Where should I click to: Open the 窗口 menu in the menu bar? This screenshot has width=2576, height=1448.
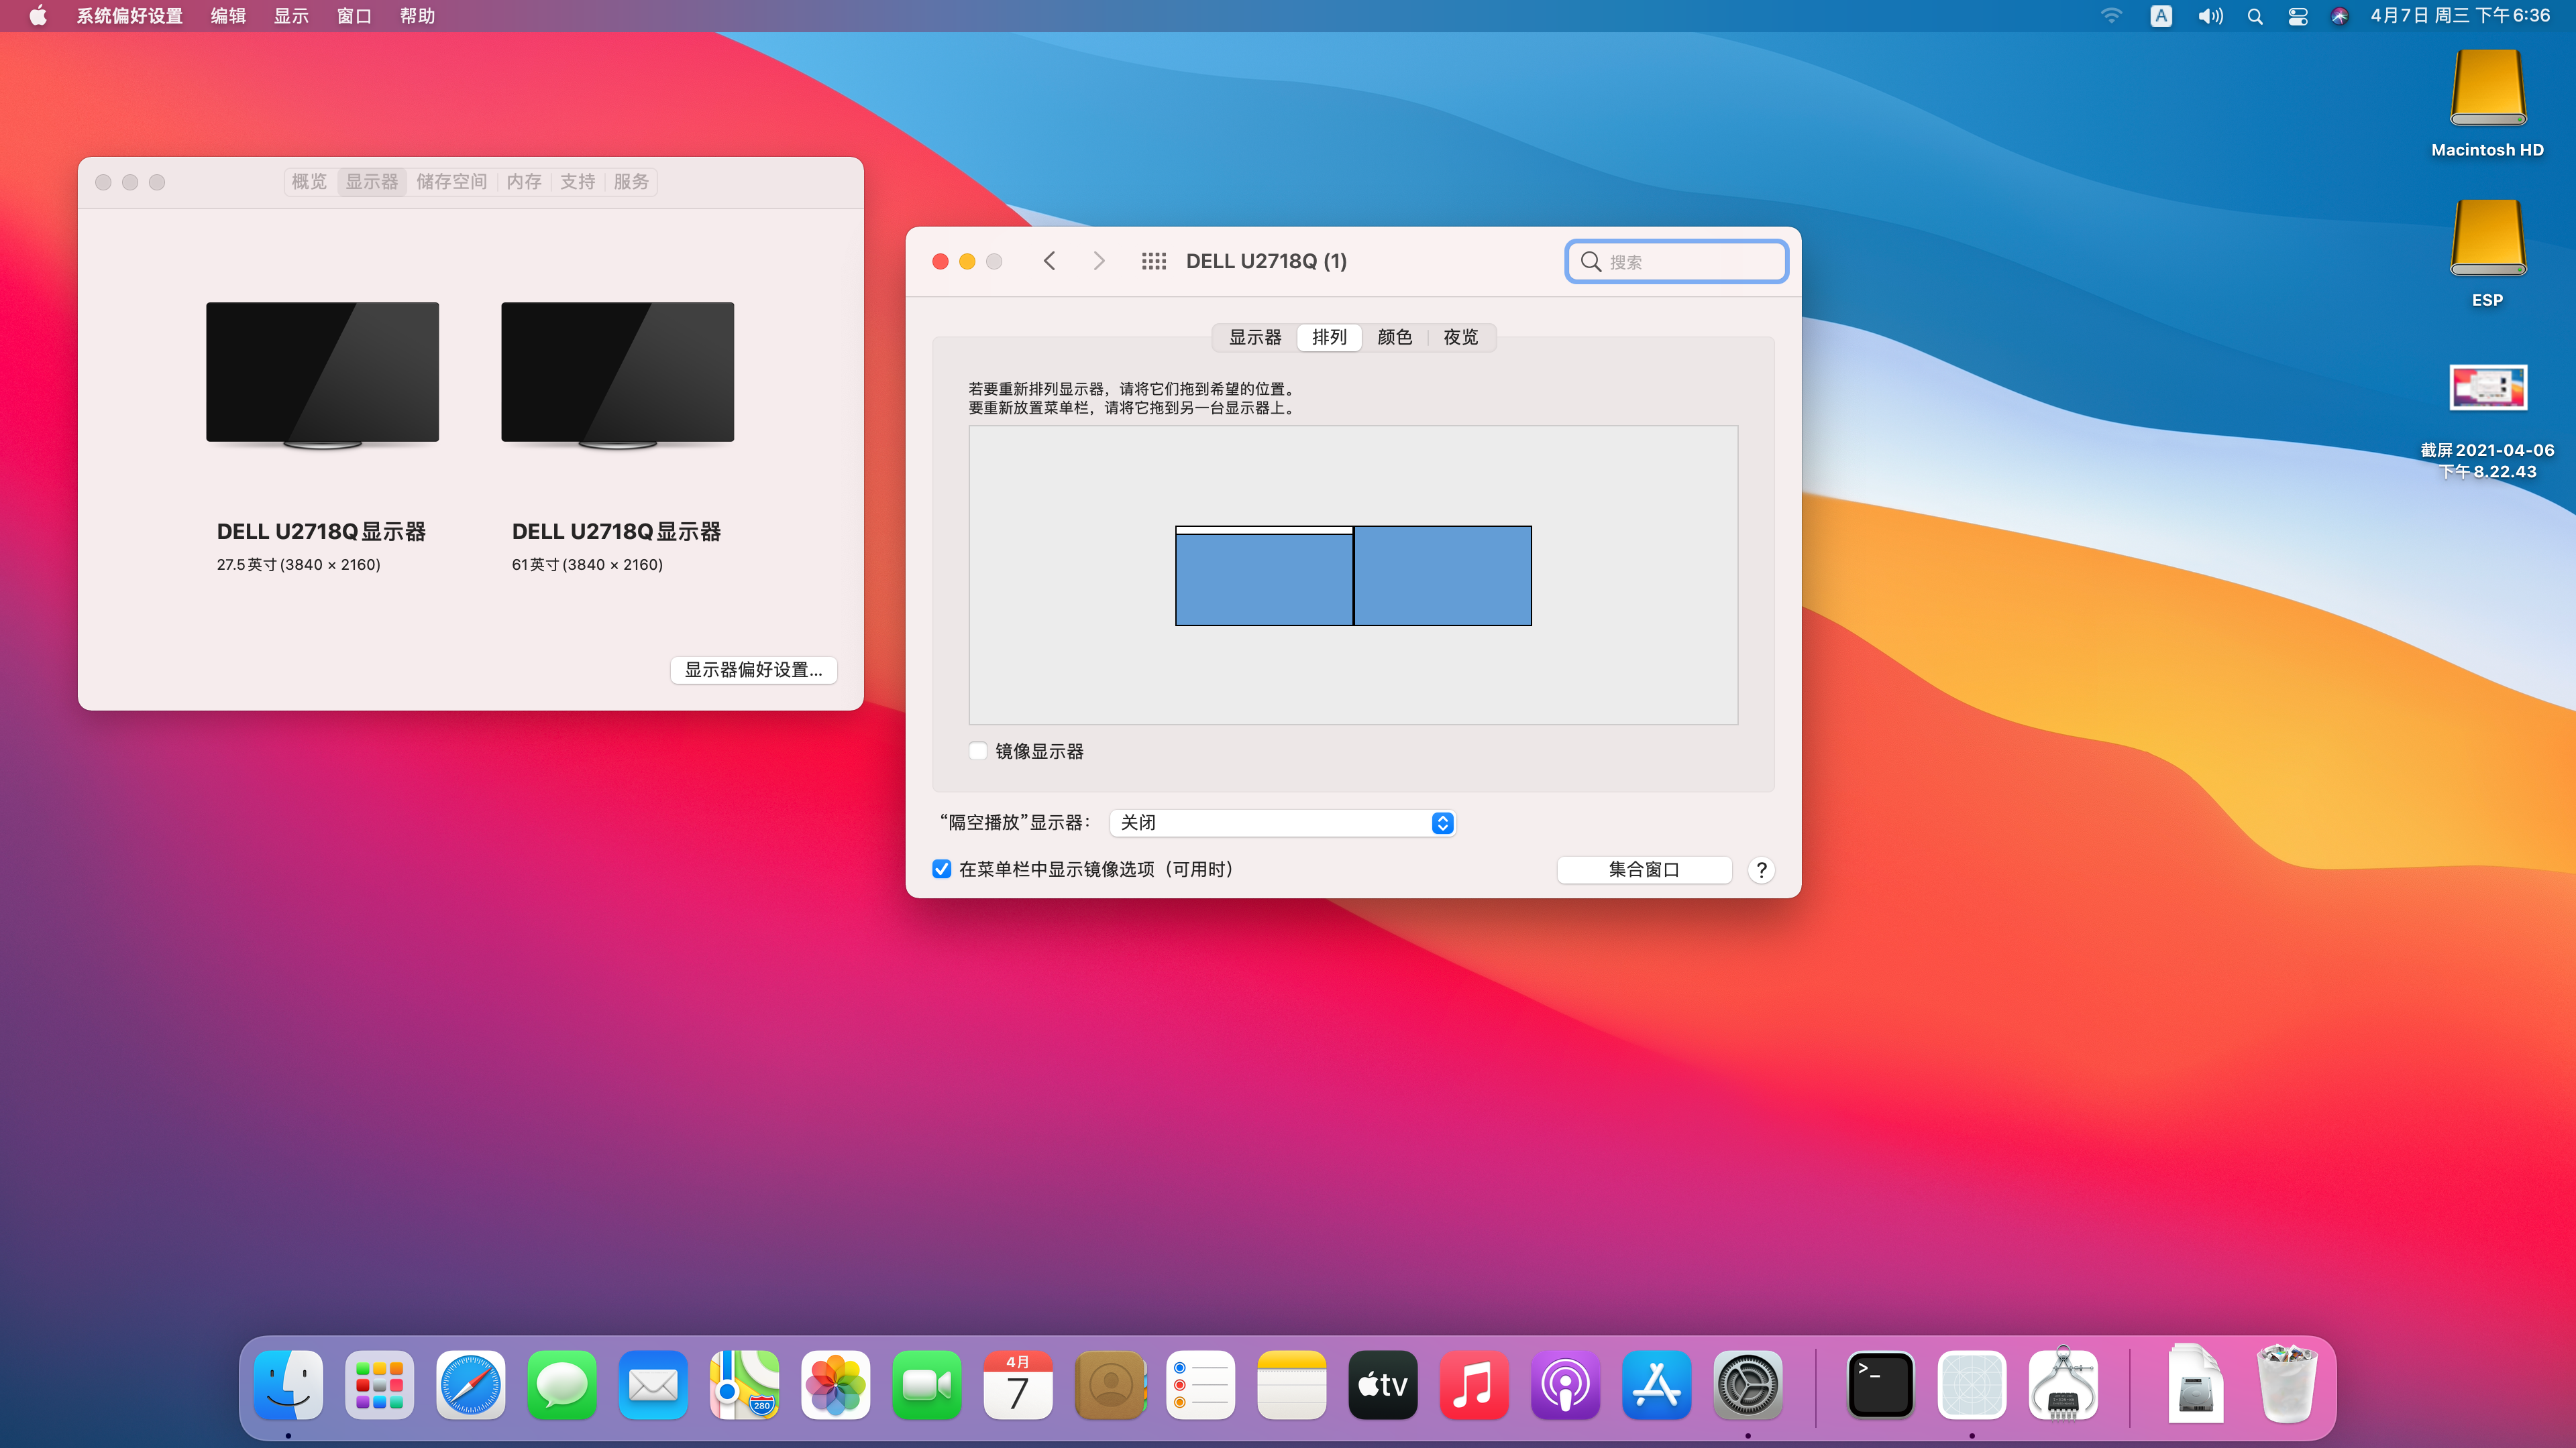pyautogui.click(x=354, y=16)
